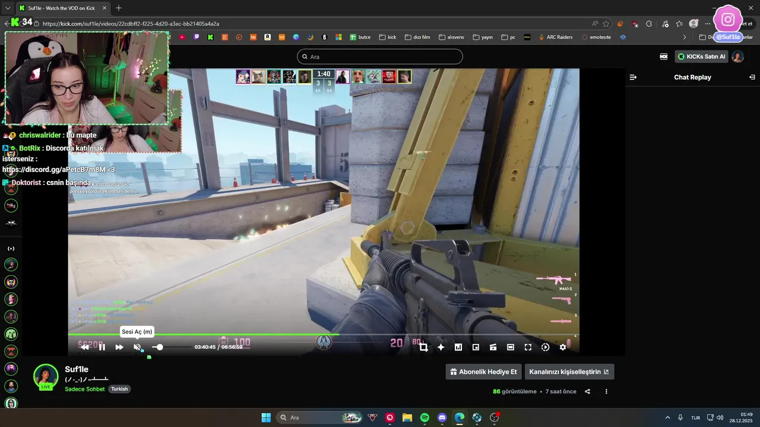The height and width of the screenshot is (427, 760).
Task: Click the browser address bar URL
Action: point(131,24)
